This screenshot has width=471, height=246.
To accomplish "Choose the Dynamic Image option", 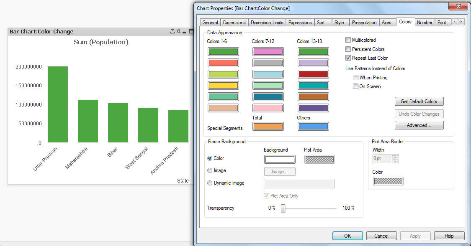I will pos(210,183).
